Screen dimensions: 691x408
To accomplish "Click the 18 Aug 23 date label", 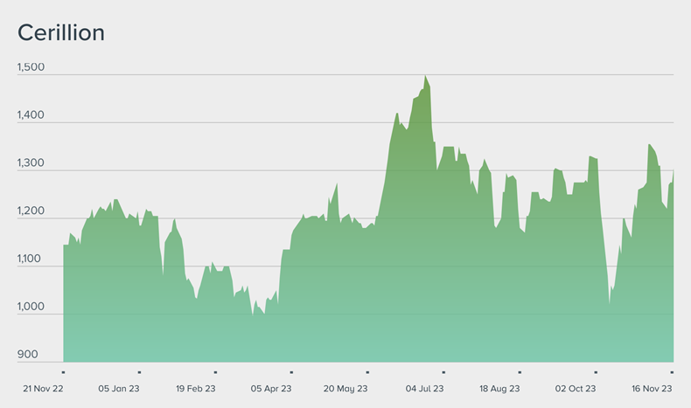I will (499, 388).
